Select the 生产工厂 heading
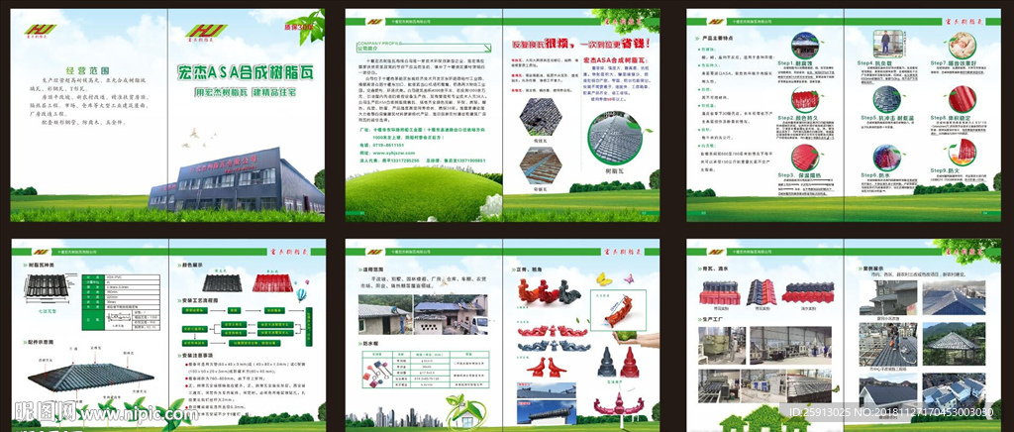 (712, 318)
